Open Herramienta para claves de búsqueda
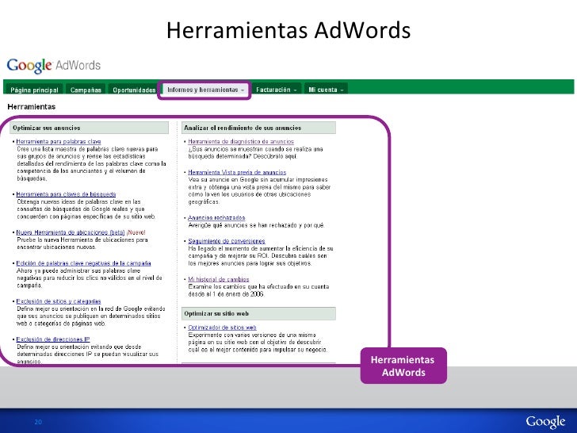Screen dimensions: 577x433 tap(66, 194)
